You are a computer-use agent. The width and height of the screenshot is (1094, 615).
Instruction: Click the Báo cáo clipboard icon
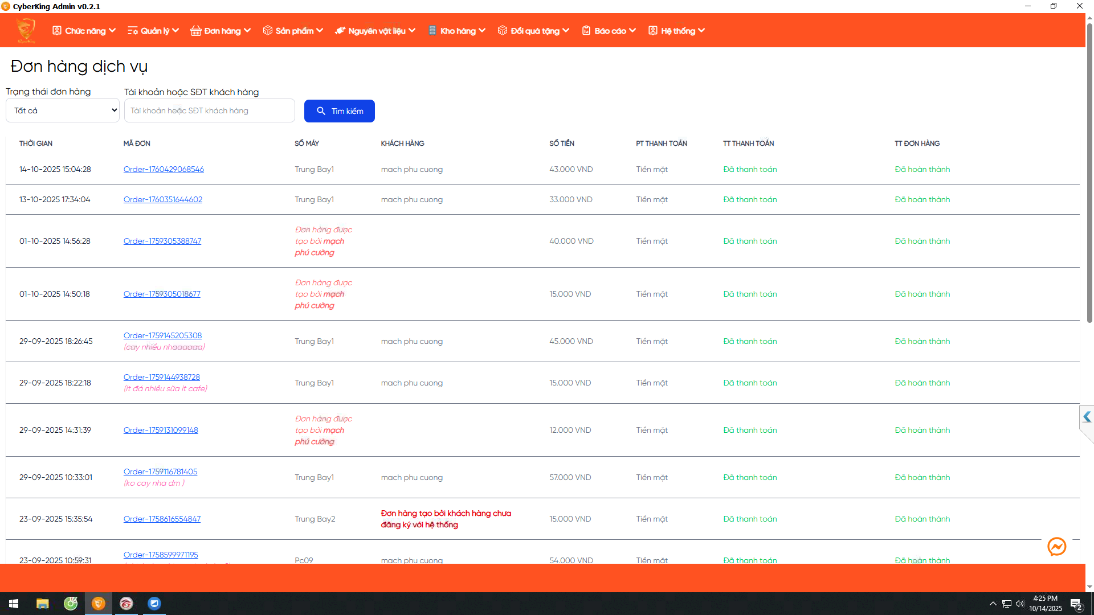[x=586, y=31]
